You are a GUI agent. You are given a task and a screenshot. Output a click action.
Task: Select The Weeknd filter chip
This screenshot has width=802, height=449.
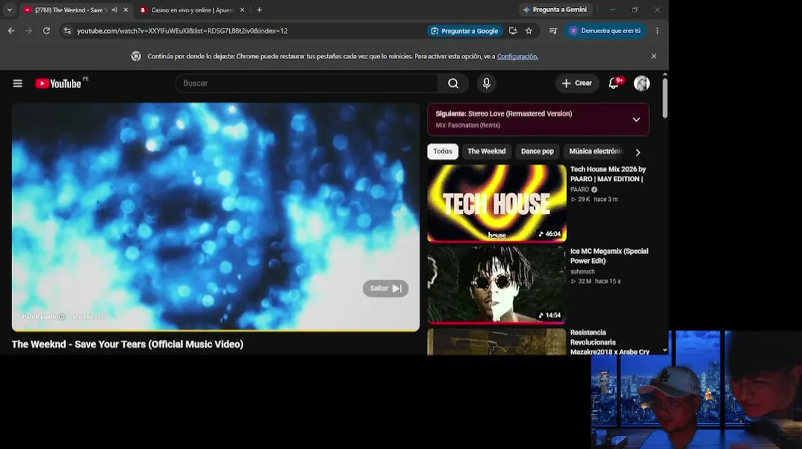(487, 152)
